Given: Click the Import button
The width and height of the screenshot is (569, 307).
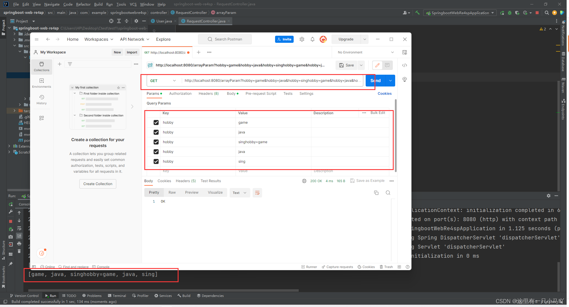Looking at the screenshot, I should pos(132,52).
